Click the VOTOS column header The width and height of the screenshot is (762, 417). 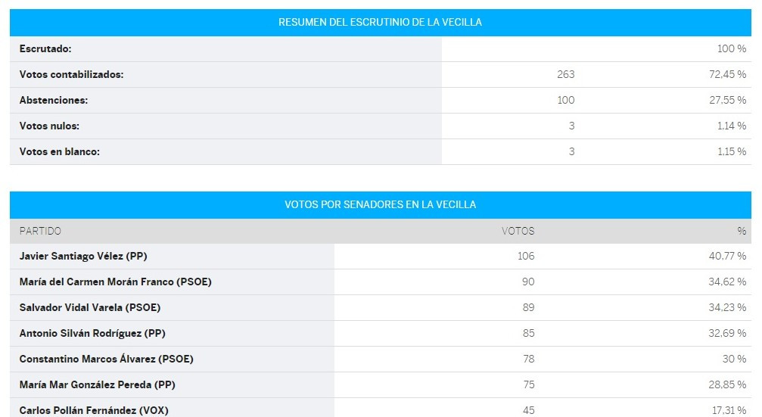click(518, 231)
